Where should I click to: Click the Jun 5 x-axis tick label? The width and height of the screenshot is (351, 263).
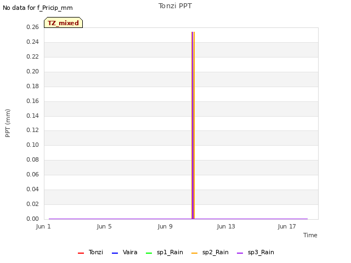point(104,226)
